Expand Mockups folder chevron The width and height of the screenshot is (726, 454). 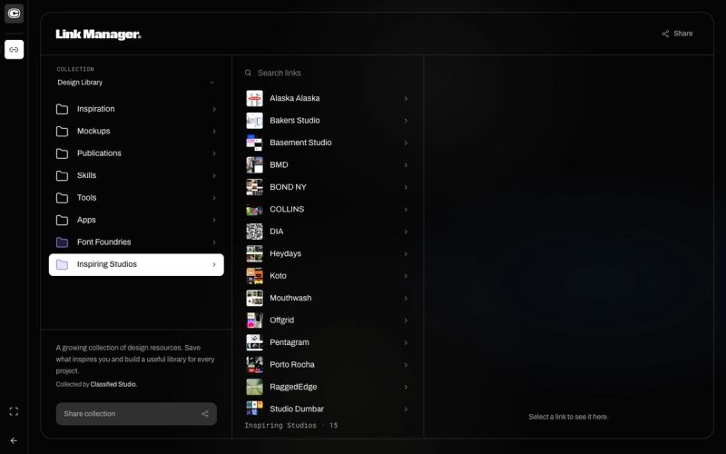[214, 132]
